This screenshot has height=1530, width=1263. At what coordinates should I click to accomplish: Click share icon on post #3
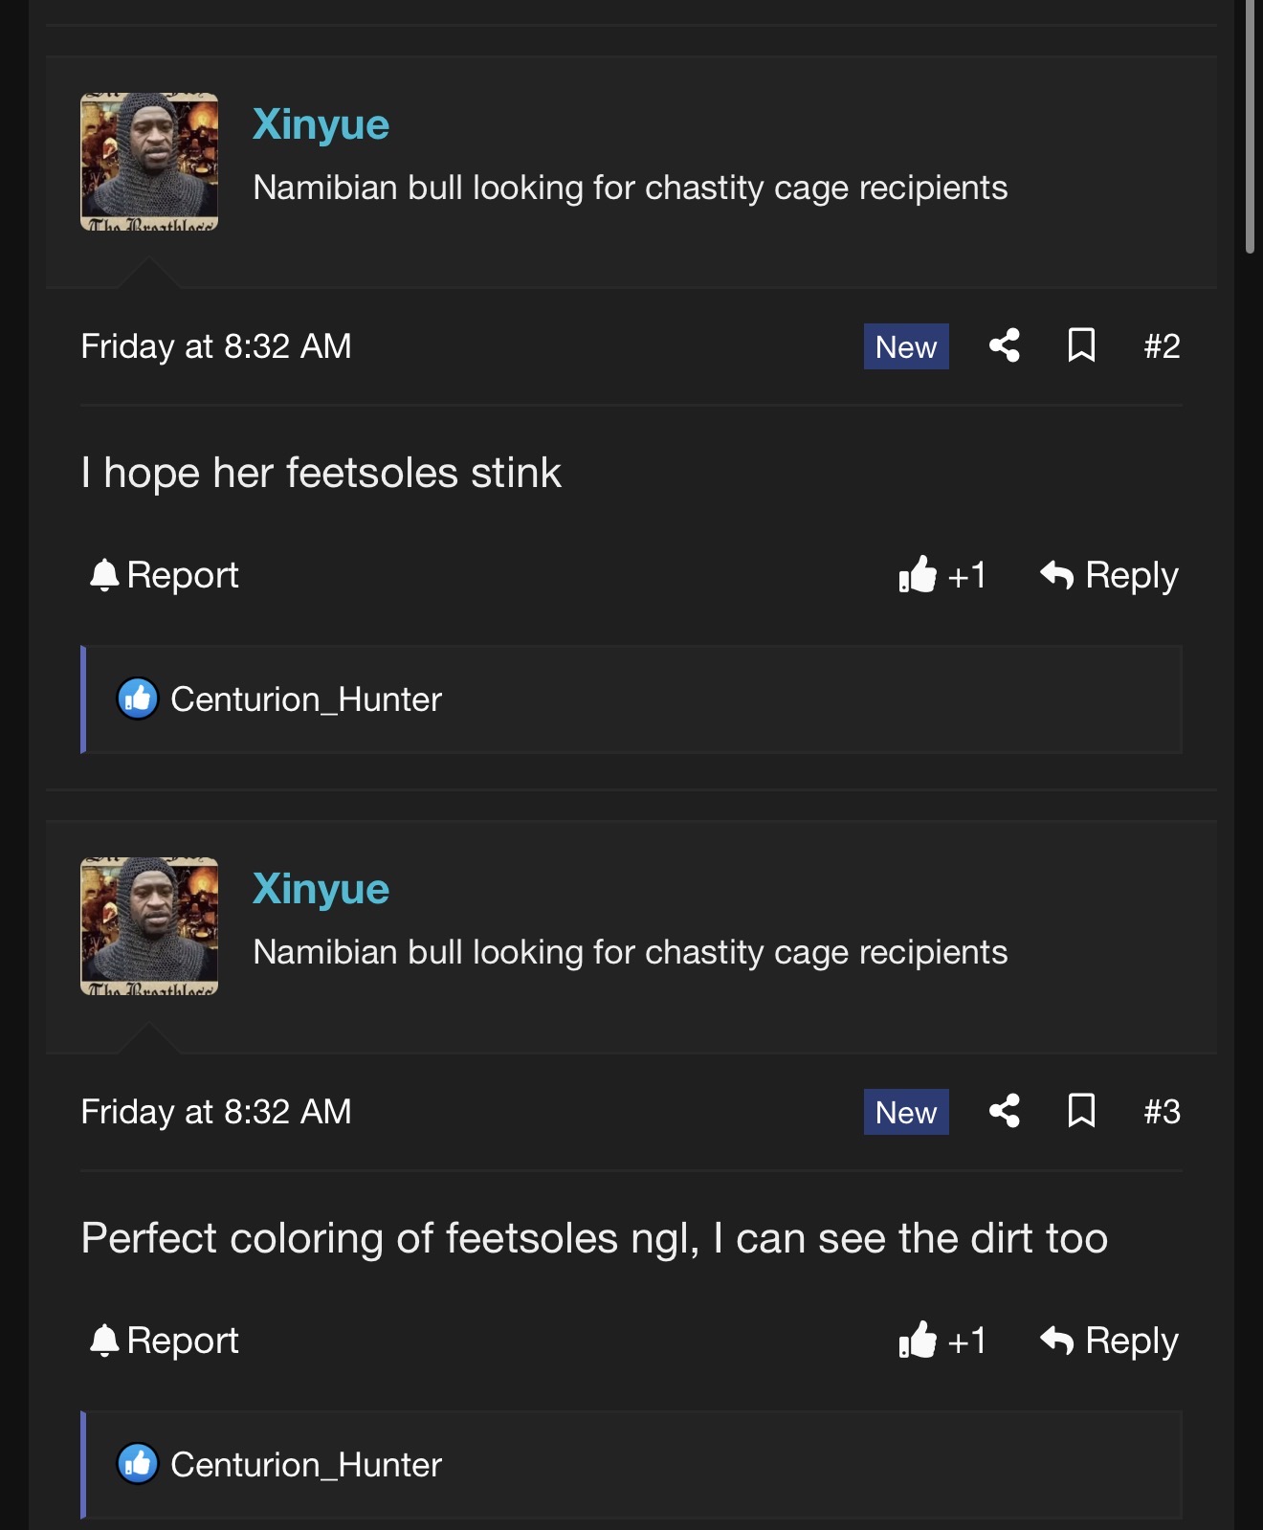pos(1004,1111)
